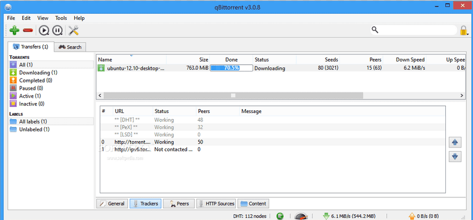Select Unlabeled (1) folder
473x220 pixels.
[51, 130]
